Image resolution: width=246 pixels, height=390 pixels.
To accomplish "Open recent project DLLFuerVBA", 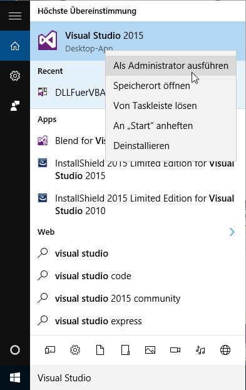I will pyautogui.click(x=80, y=92).
